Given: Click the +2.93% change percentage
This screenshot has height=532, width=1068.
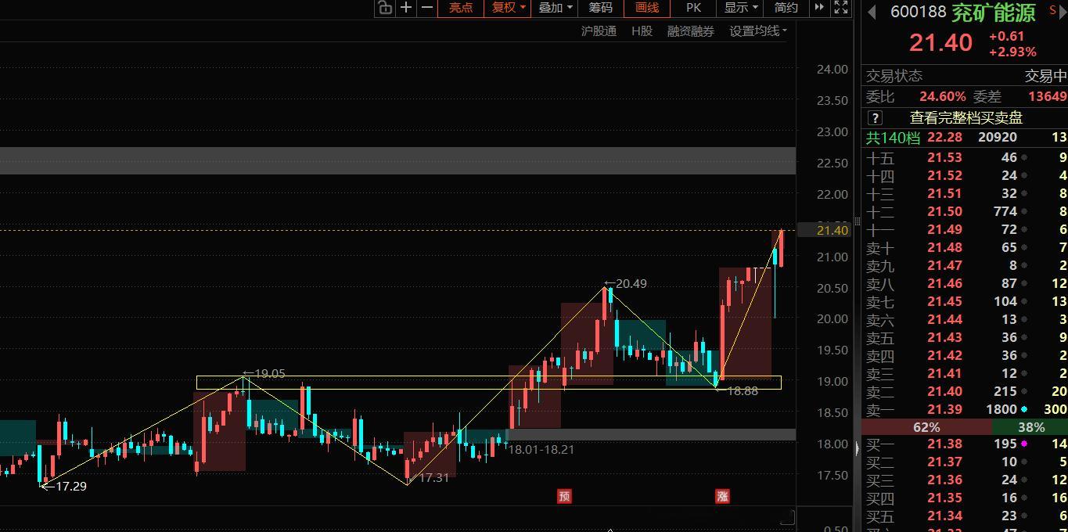Looking at the screenshot, I should point(1012,52).
